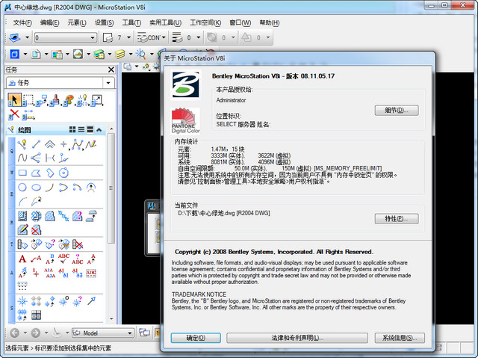Click the task panel scroll down arrow

point(111,319)
